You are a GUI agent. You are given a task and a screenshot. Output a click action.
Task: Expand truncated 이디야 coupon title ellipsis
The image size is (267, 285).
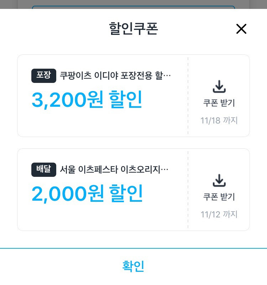click(x=167, y=76)
